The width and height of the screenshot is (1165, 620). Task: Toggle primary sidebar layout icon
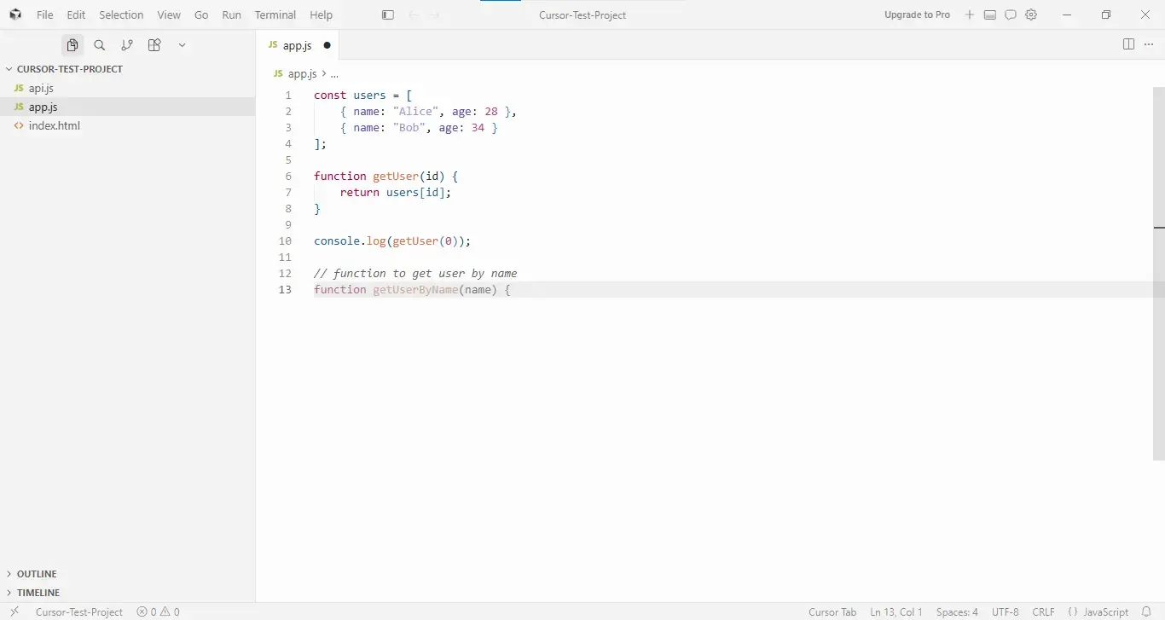coord(388,14)
